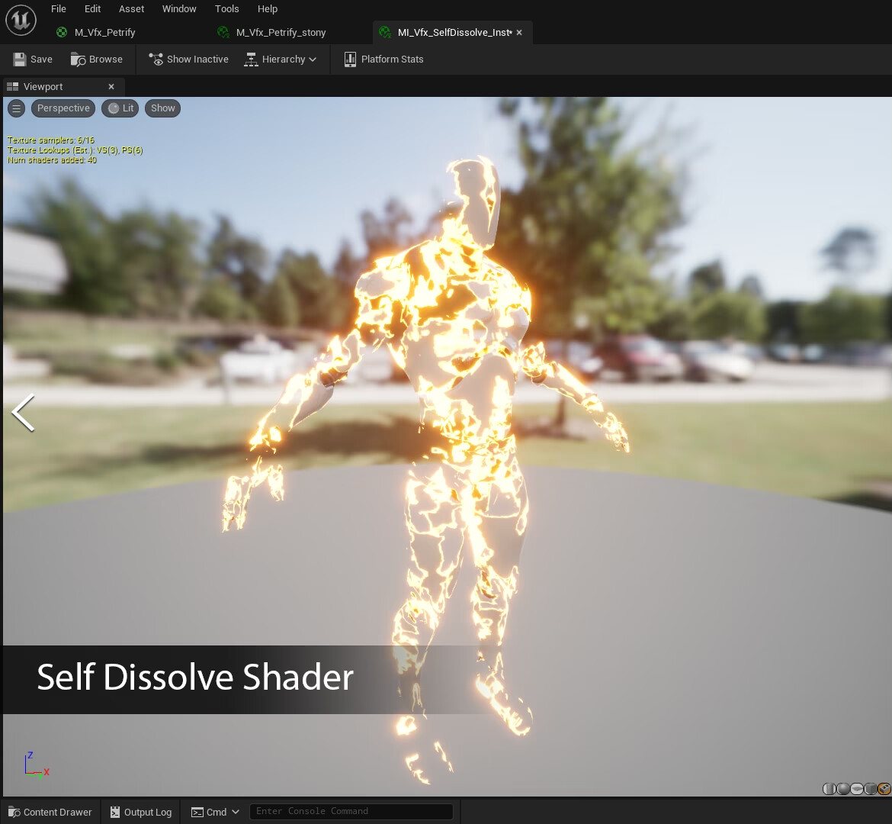The height and width of the screenshot is (824, 892).
Task: Open the Edit menu
Action: (x=92, y=8)
